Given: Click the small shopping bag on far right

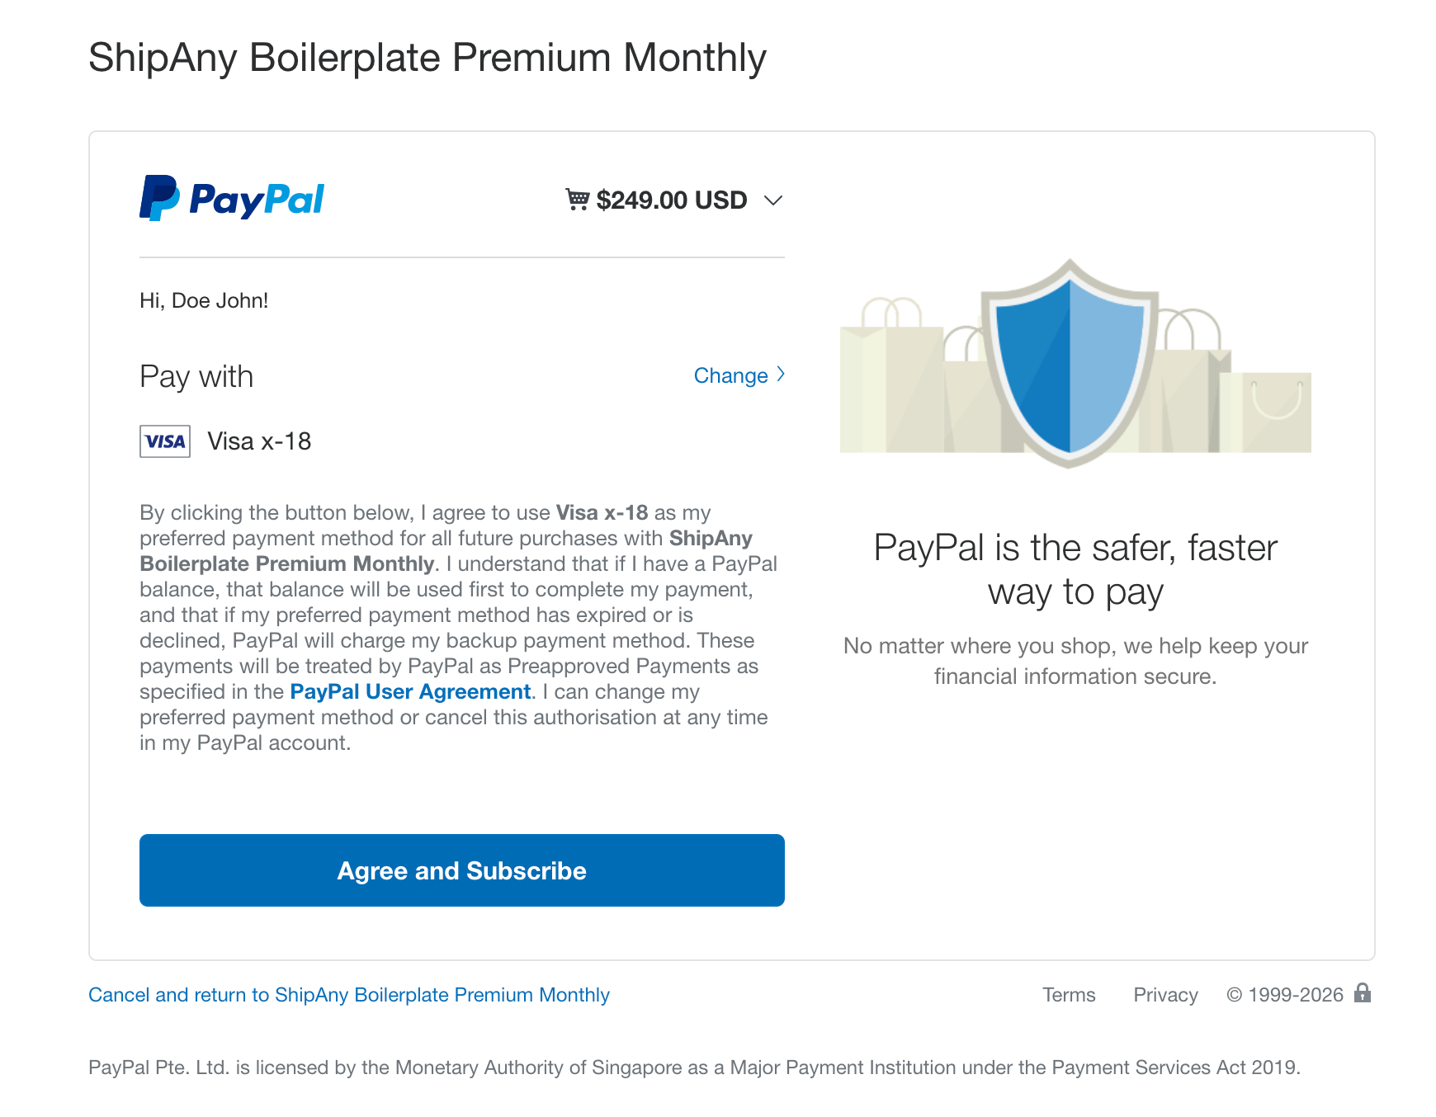Looking at the screenshot, I should click(x=1275, y=411).
